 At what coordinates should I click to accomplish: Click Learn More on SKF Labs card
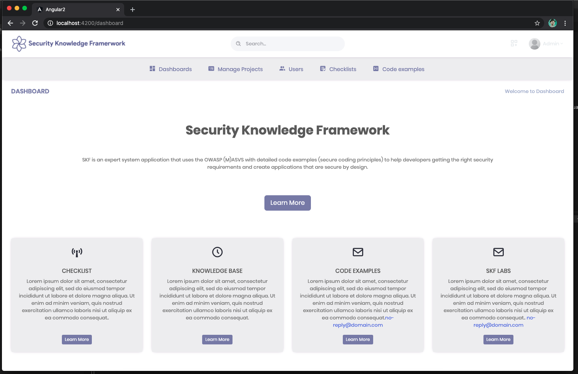click(498, 339)
